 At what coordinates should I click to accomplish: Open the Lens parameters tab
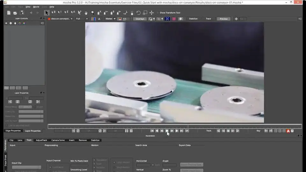click(x=20, y=140)
